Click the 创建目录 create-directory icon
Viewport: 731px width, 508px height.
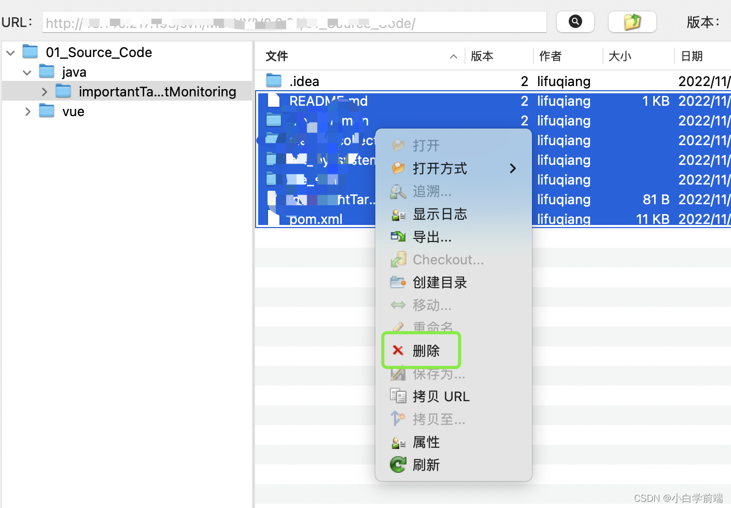398,282
